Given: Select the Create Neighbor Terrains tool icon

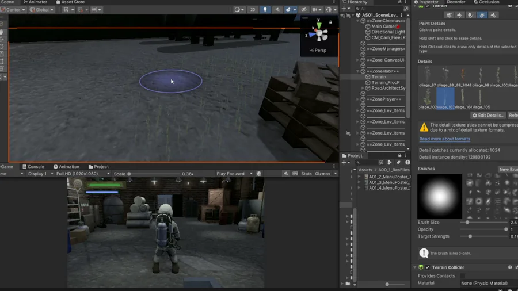Looking at the screenshot, I should [x=449, y=15].
